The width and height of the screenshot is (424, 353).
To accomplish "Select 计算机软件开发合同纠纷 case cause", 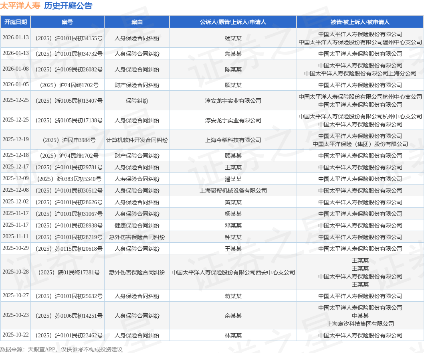I will [x=137, y=140].
